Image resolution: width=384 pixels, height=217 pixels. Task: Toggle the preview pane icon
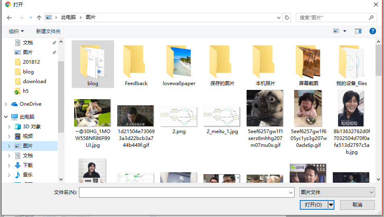358,31
